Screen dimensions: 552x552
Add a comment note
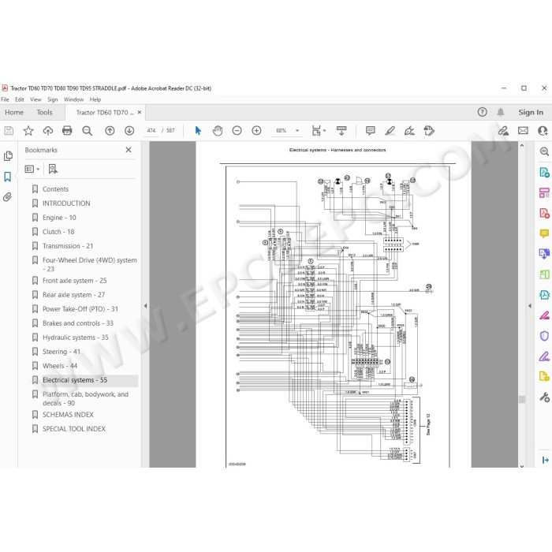click(370, 131)
